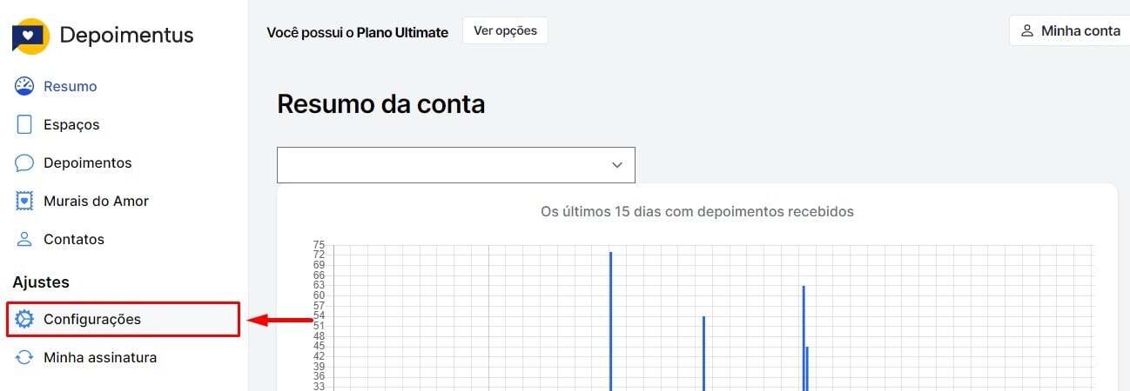Click the Murais do Amor heart-stamp icon

point(24,201)
